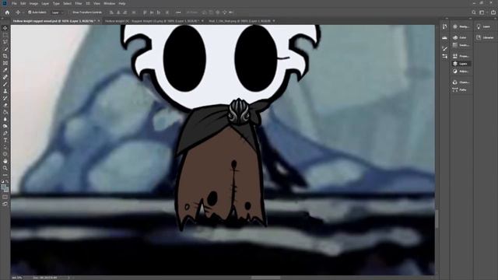Open the Properties panel

461,56
